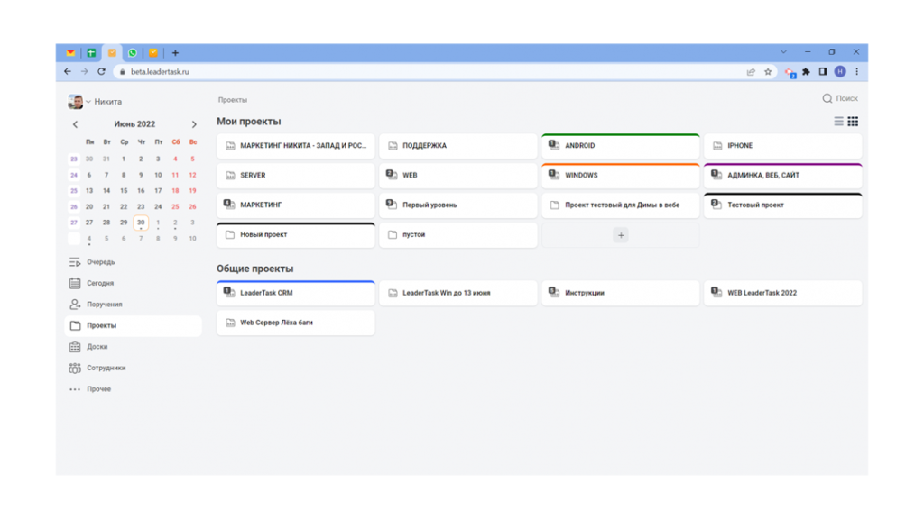Open the ANDROID project card

click(620, 146)
